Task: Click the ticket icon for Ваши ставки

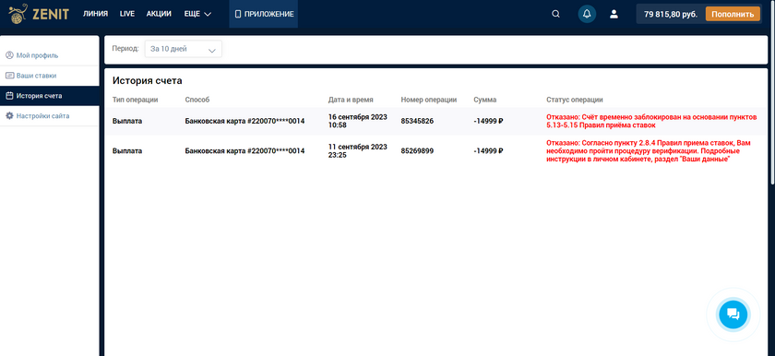Action: pyautogui.click(x=9, y=76)
